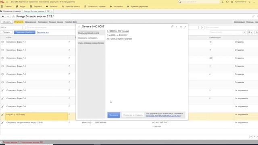This screenshot has width=258, height=145.
Task: Open favorites star icon in title bar
Action: 232,2
